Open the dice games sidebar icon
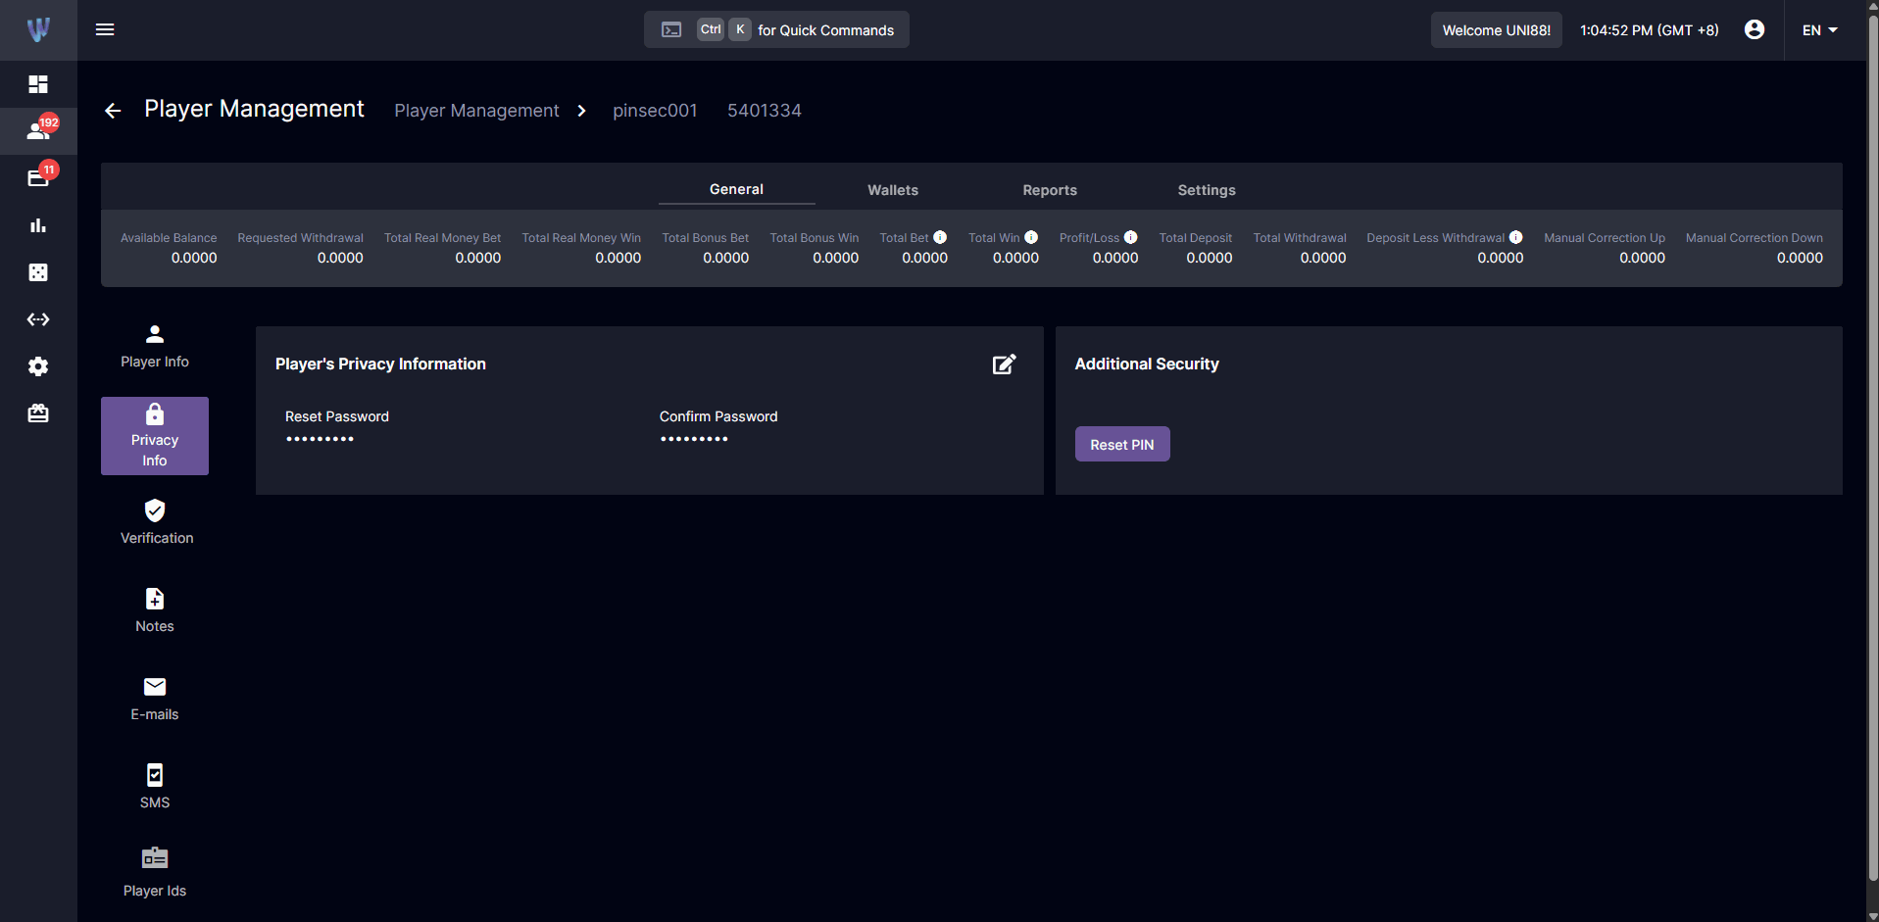The image size is (1879, 922). [x=38, y=272]
